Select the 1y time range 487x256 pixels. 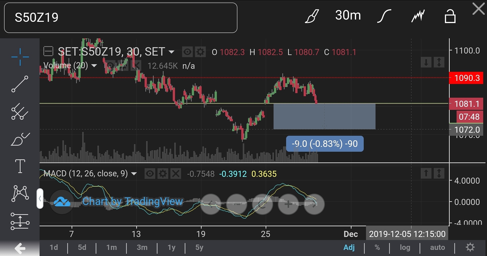click(171, 247)
